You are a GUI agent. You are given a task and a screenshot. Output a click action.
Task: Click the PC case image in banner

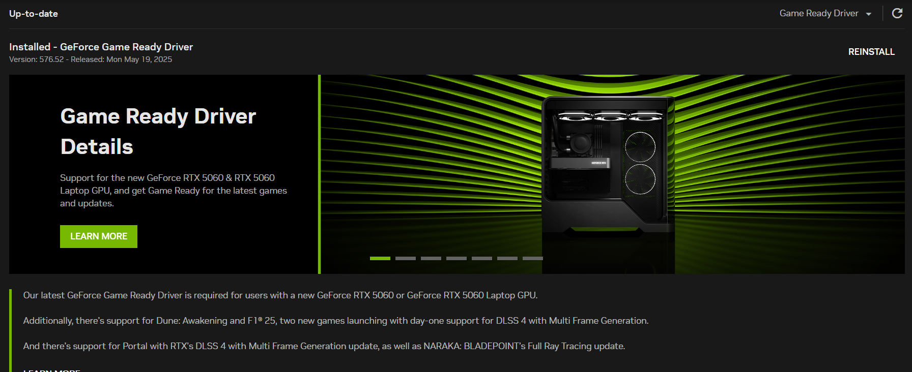pyautogui.click(x=609, y=168)
